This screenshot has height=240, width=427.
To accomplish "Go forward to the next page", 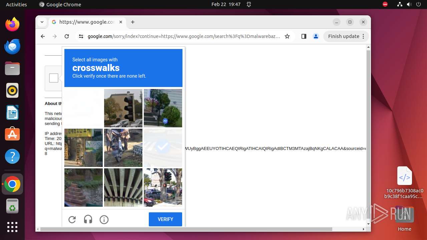I will [x=55, y=36].
